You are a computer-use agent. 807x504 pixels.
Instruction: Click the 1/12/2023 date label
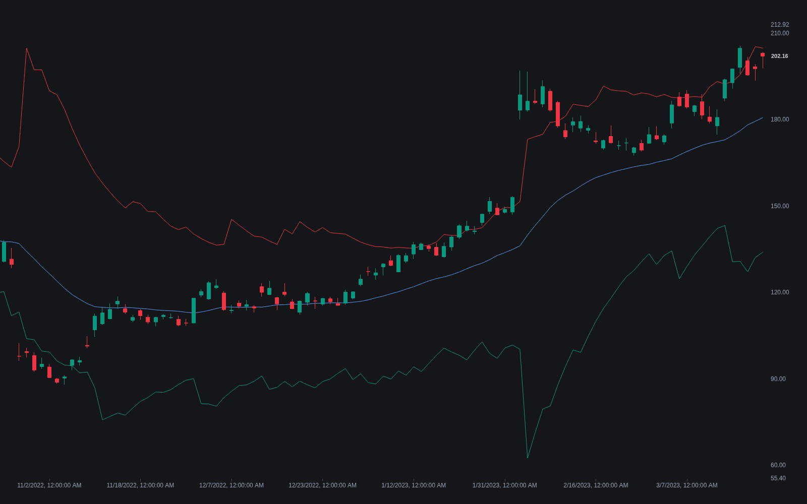click(414, 485)
